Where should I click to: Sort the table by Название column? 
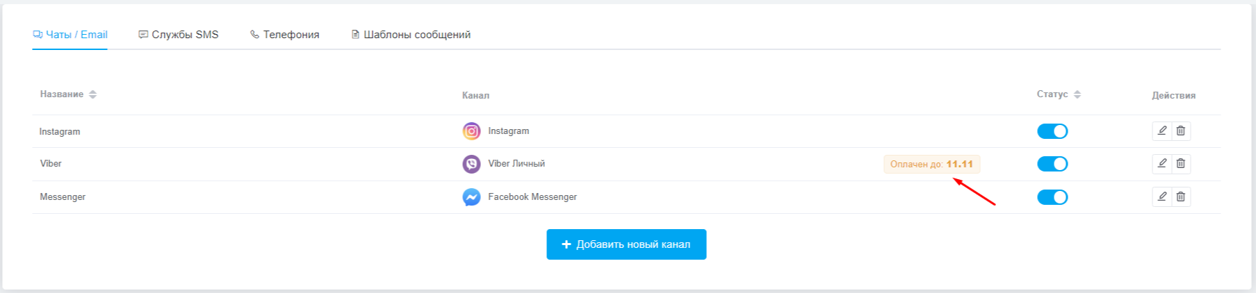click(x=68, y=94)
